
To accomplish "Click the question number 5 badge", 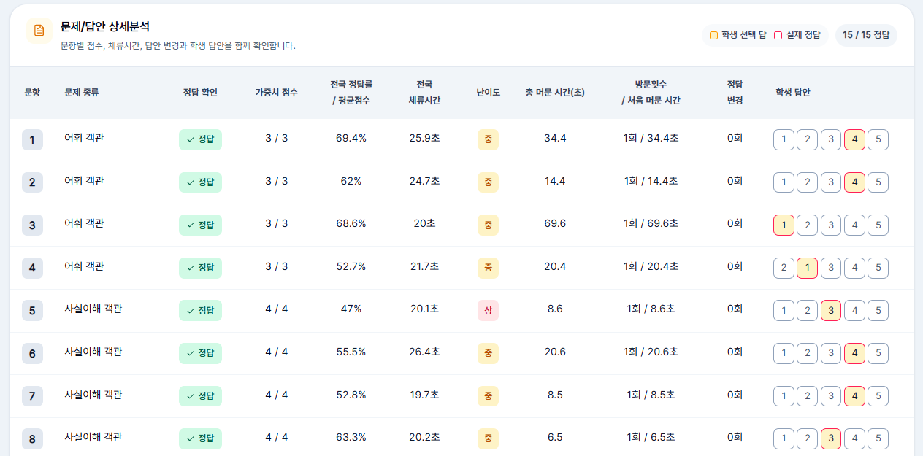I will click(x=32, y=311).
